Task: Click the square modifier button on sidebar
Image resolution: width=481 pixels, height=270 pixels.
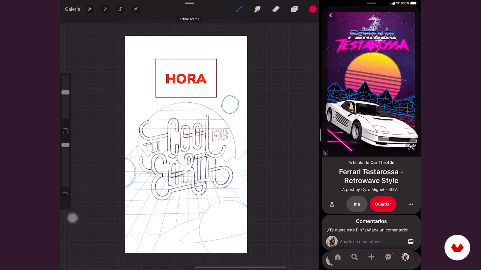Action: 65,131
